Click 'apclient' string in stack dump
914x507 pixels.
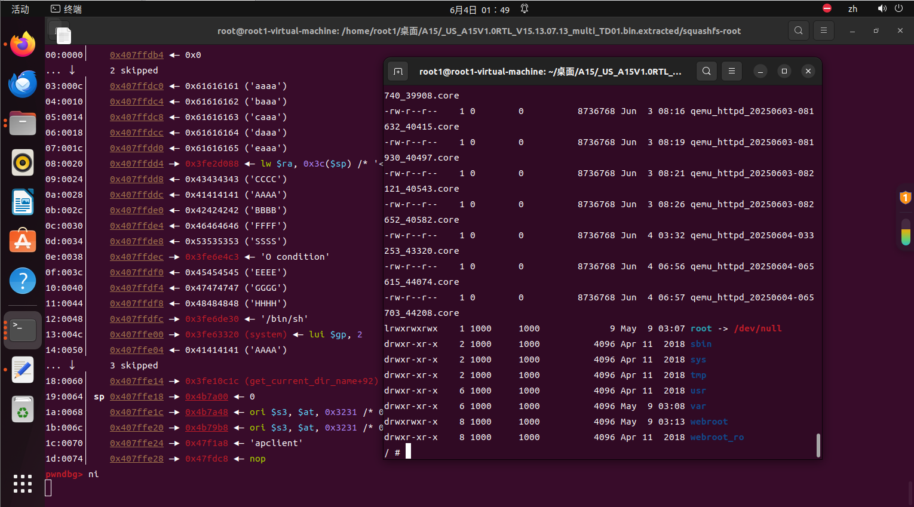pos(277,443)
